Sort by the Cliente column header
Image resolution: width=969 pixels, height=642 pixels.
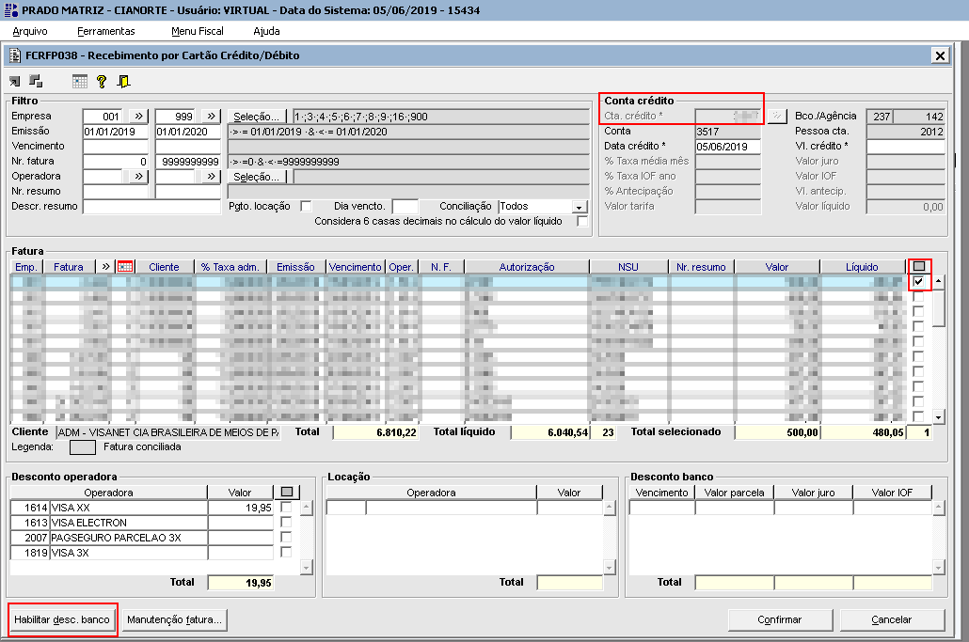pyautogui.click(x=164, y=267)
